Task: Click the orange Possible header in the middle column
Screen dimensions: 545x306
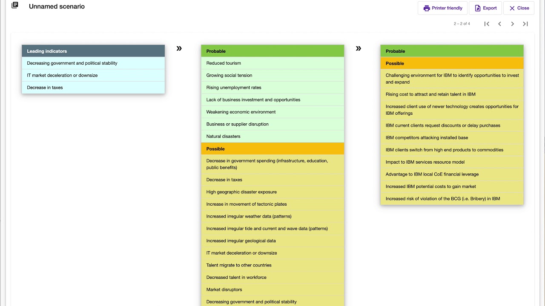Action: [x=272, y=149]
